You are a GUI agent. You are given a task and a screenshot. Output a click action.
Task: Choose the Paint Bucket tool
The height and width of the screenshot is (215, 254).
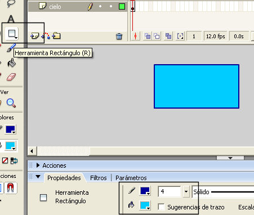pos(12,63)
